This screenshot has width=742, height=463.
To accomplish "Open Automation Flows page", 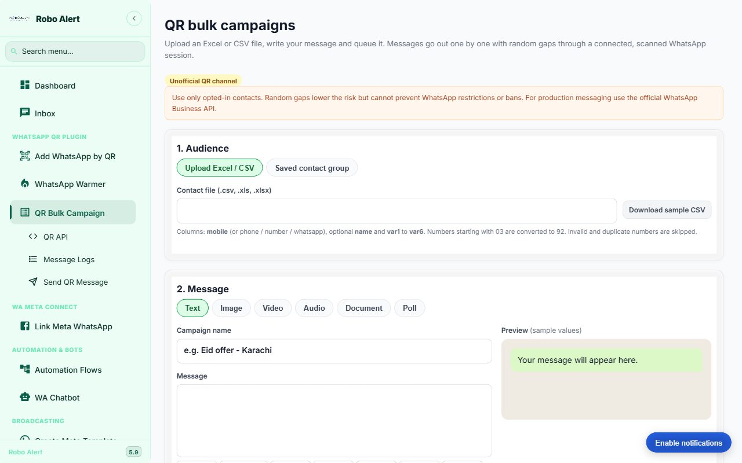I will tap(73, 370).
